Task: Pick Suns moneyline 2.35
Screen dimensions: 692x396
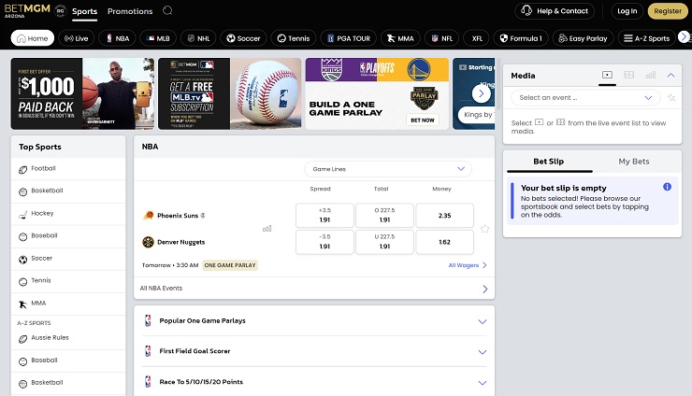Action: (x=444, y=215)
